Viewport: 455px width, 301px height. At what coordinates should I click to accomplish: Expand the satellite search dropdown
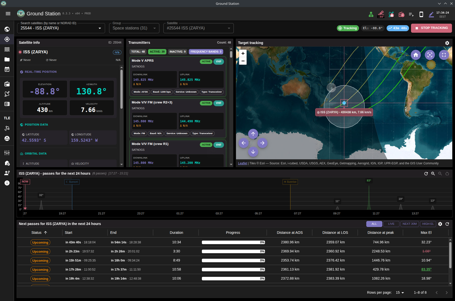[x=100, y=28]
